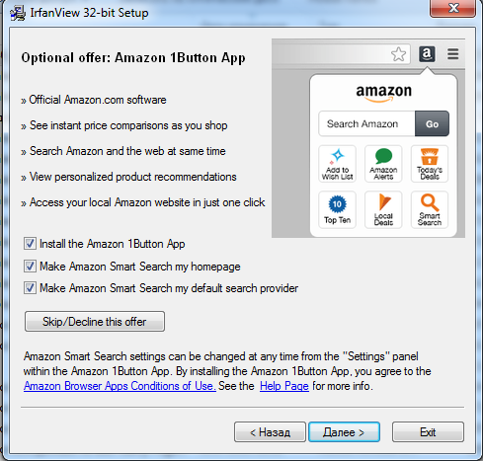483x461 pixels.
Task: Continue with the Далее button
Action: click(344, 432)
